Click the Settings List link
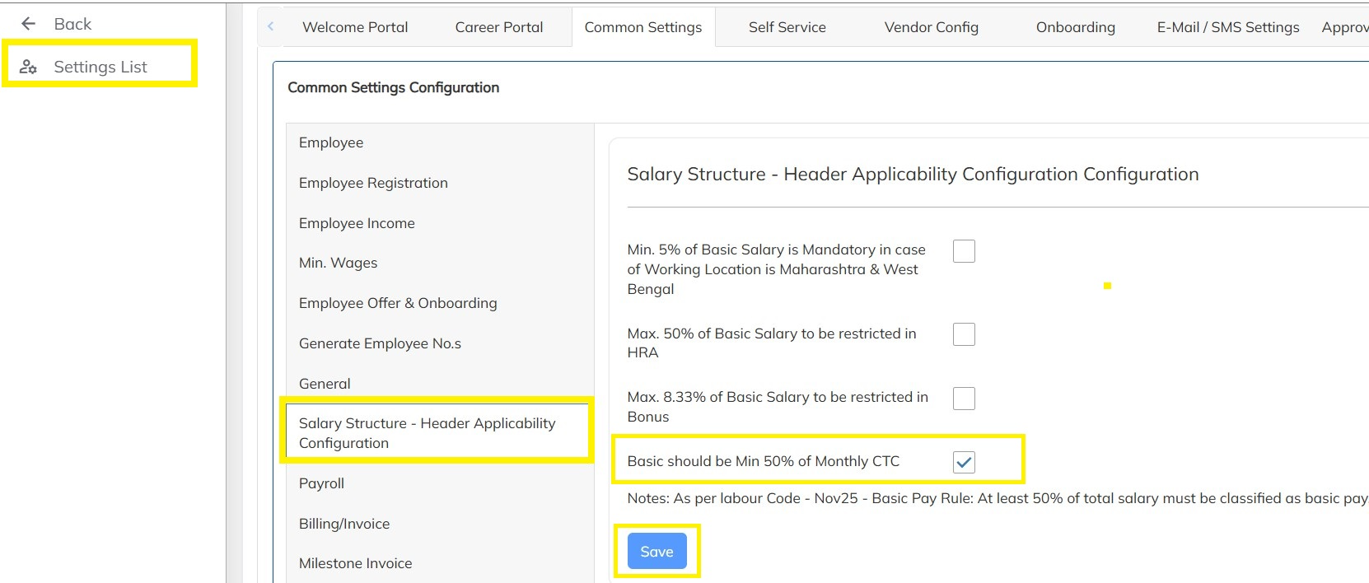This screenshot has height=583, width=1369. point(100,67)
